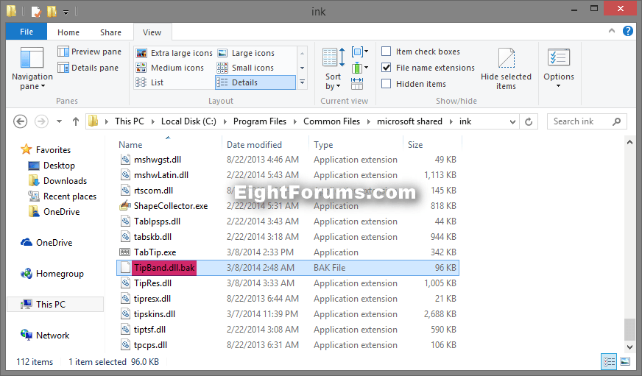Viewport: 642px width, 376px height.
Task: Click the New folder quick access icon
Action: pyautogui.click(x=52, y=11)
